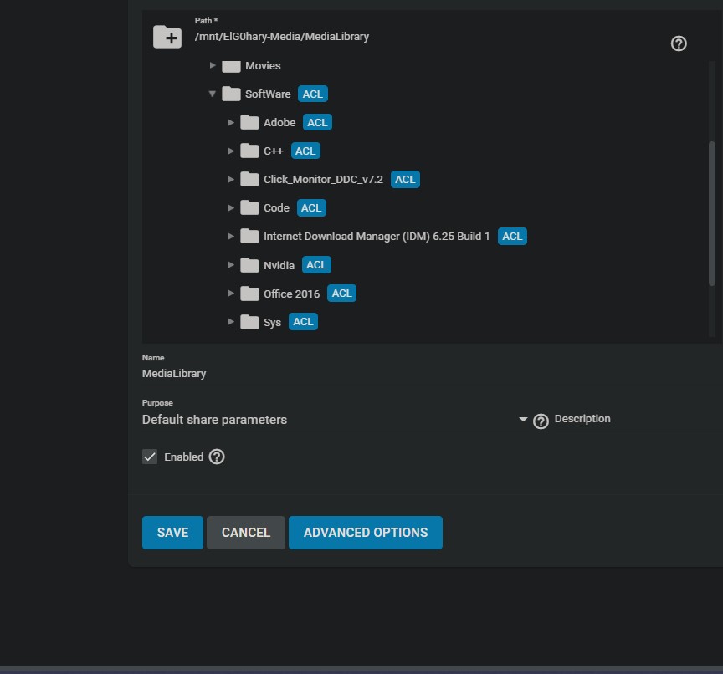Image resolution: width=723 pixels, height=674 pixels.
Task: Click the ACL badge next to Office 2016
Action: (341, 294)
